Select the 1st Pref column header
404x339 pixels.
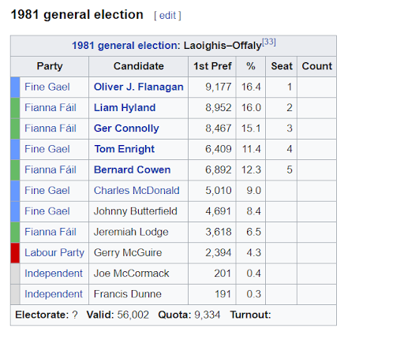tap(212, 66)
